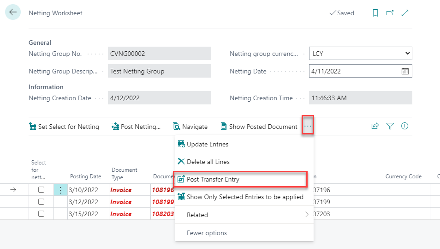Click Set Select for Netting

click(64, 127)
